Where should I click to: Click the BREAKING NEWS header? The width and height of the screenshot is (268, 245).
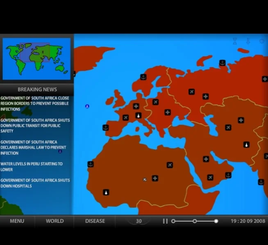[x=37, y=89]
